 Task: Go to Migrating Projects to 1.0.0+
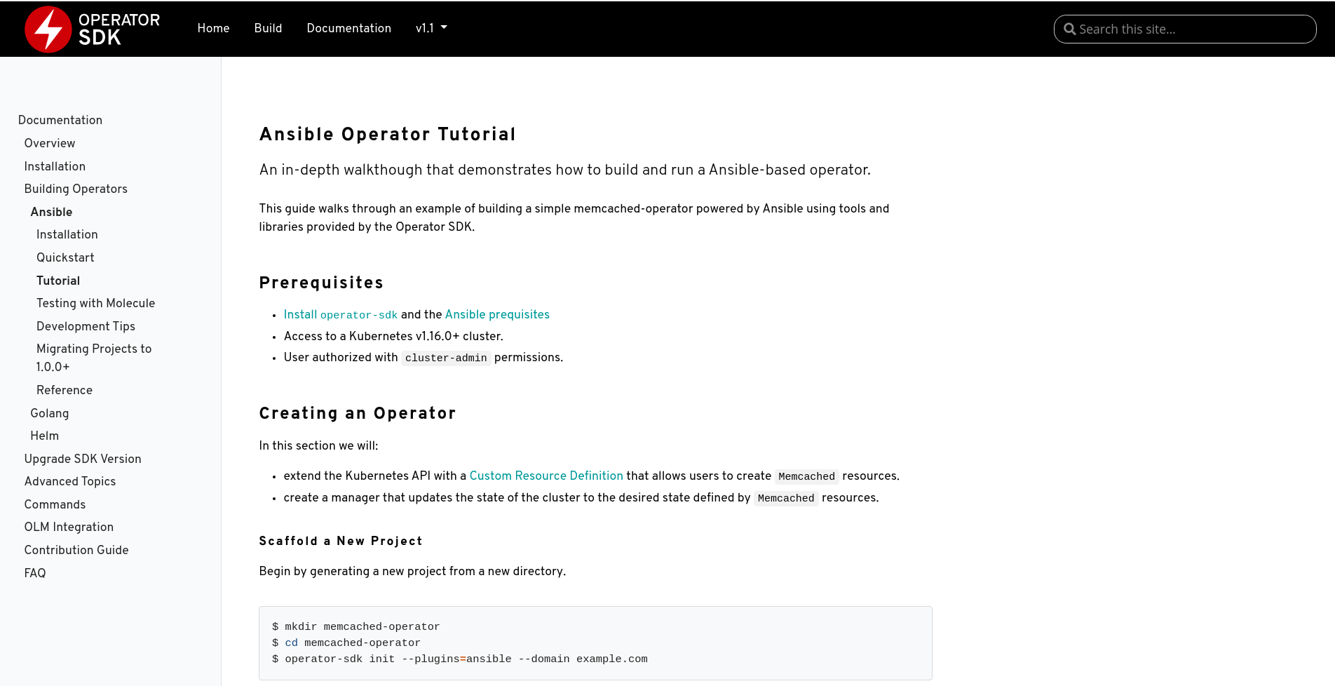(x=94, y=358)
